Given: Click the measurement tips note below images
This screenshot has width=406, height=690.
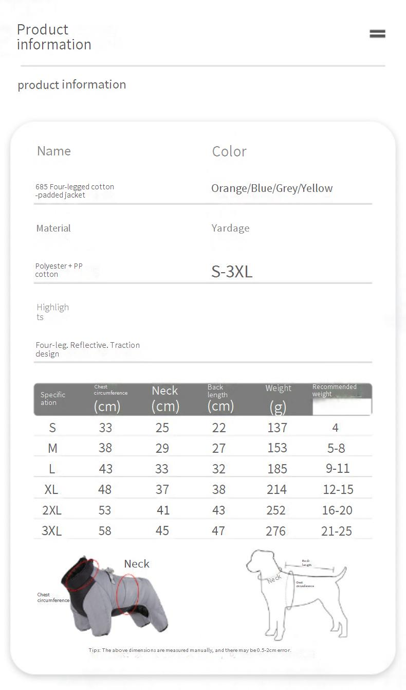Looking at the screenshot, I should (190, 650).
